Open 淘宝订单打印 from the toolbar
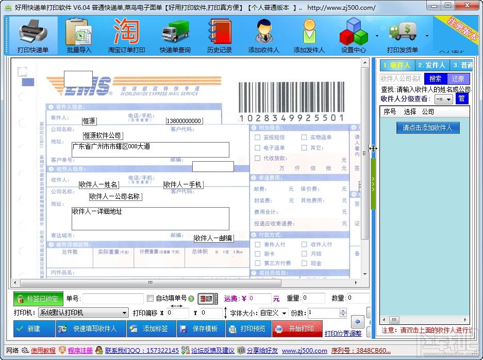 (x=126, y=32)
